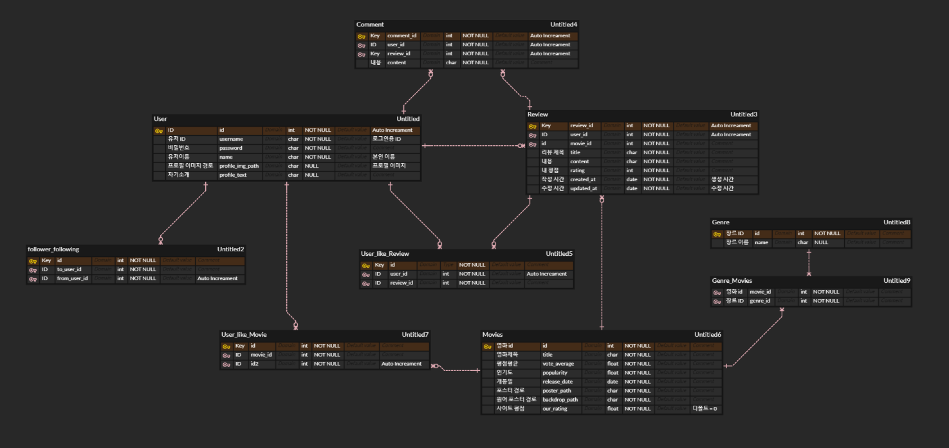The width and height of the screenshot is (949, 448).
Task: Click the primary key icon for comment_id
Action: tap(362, 36)
